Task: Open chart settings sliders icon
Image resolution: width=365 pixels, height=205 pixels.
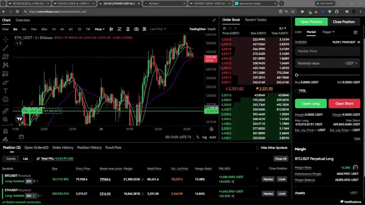Action: [144, 29]
